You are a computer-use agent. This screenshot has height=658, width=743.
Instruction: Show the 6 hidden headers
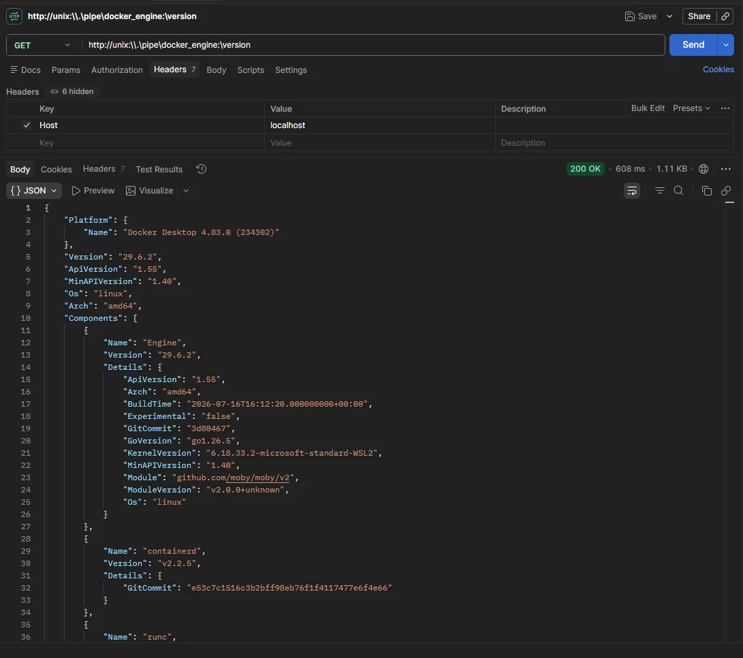[72, 91]
